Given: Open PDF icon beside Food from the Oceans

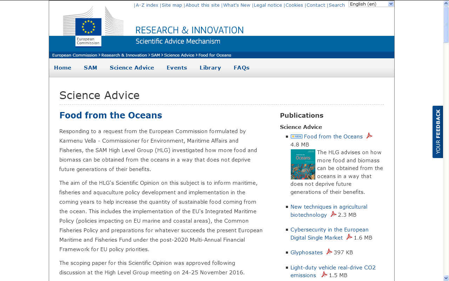Looking at the screenshot, I should click(369, 136).
